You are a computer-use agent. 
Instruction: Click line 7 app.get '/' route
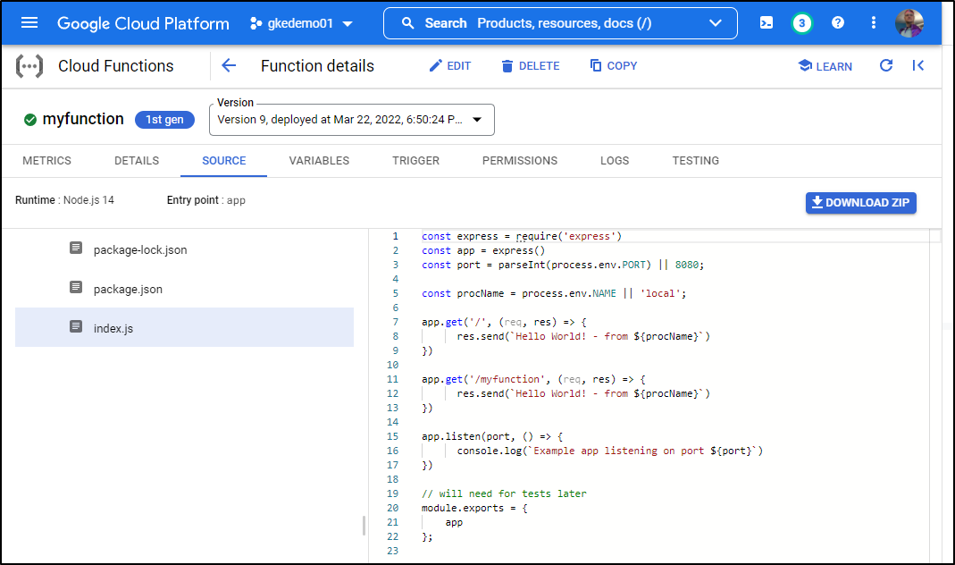[504, 322]
